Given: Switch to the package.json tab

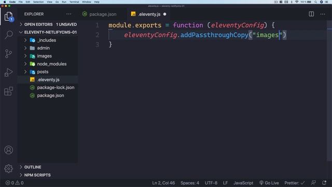Looking at the screenshot, I should pyautogui.click(x=103, y=14).
